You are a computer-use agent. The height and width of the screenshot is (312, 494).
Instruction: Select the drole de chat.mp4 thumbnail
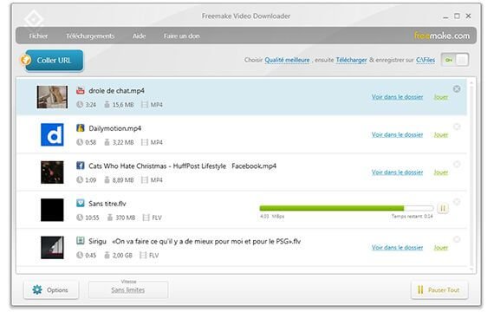click(x=52, y=97)
